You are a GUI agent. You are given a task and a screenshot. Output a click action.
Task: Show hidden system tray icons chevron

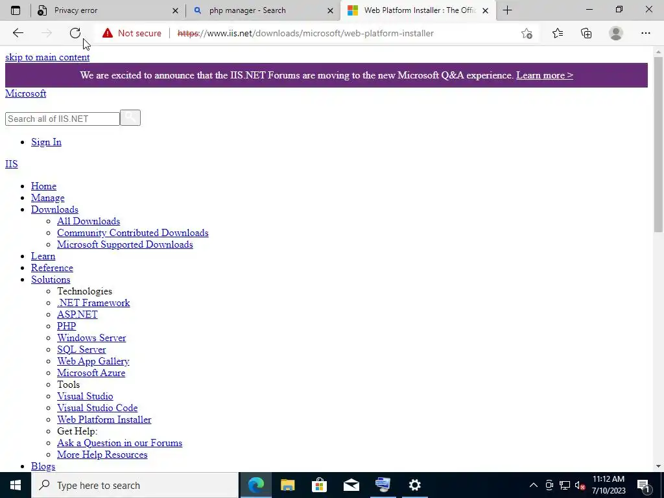click(x=534, y=485)
